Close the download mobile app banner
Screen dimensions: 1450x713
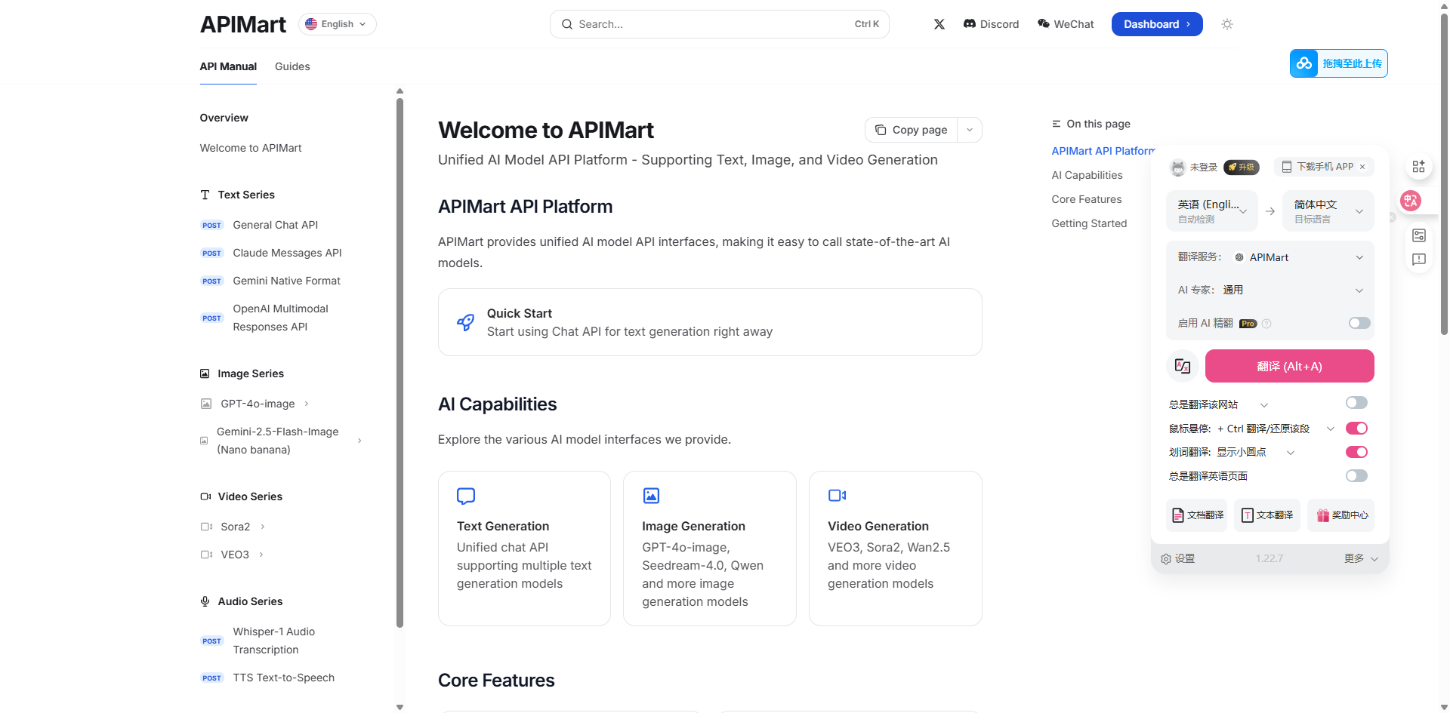click(x=1362, y=167)
